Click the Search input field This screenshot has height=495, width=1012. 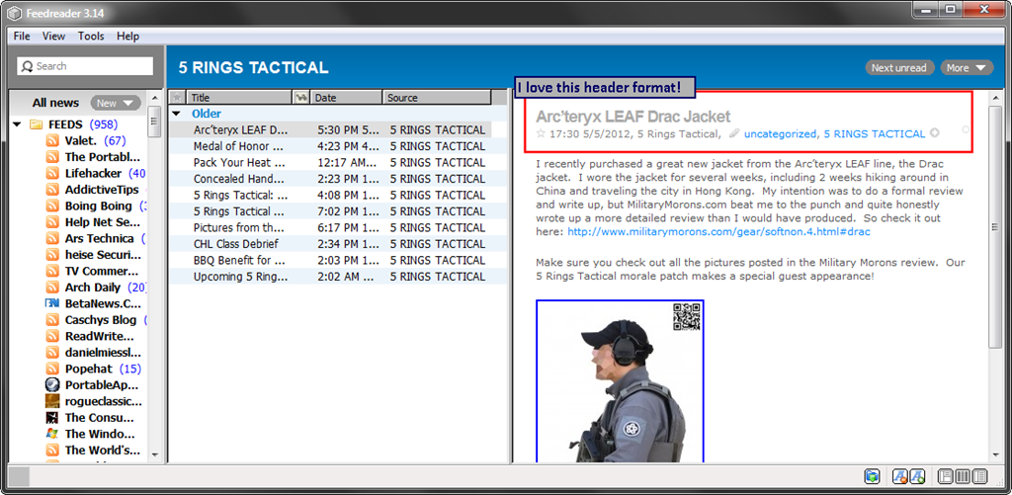pos(85,66)
